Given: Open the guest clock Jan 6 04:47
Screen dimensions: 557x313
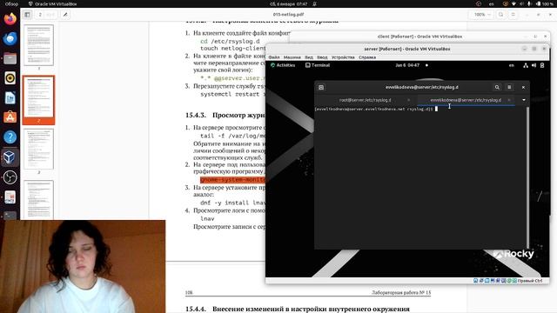Looking at the screenshot, I should tap(407, 65).
